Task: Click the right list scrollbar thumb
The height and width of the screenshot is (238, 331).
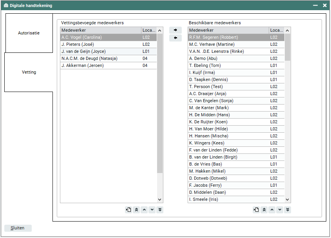Action: pyautogui.click(x=288, y=47)
